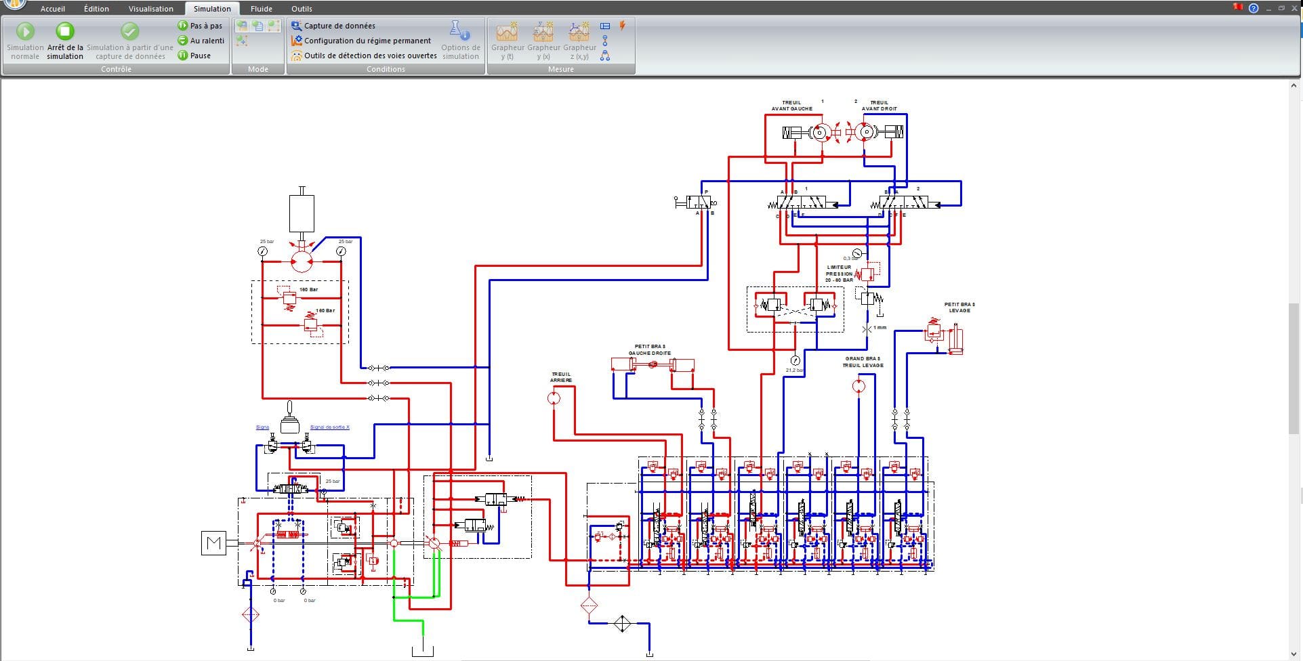This screenshot has width=1303, height=661.
Task: Click the 'PETIT BRAS LEVAGE' label
Action: click(x=959, y=307)
